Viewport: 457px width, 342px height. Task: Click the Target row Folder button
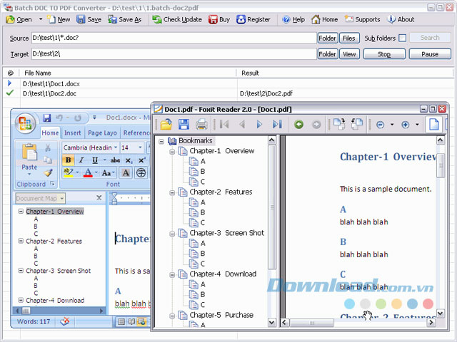pos(327,54)
